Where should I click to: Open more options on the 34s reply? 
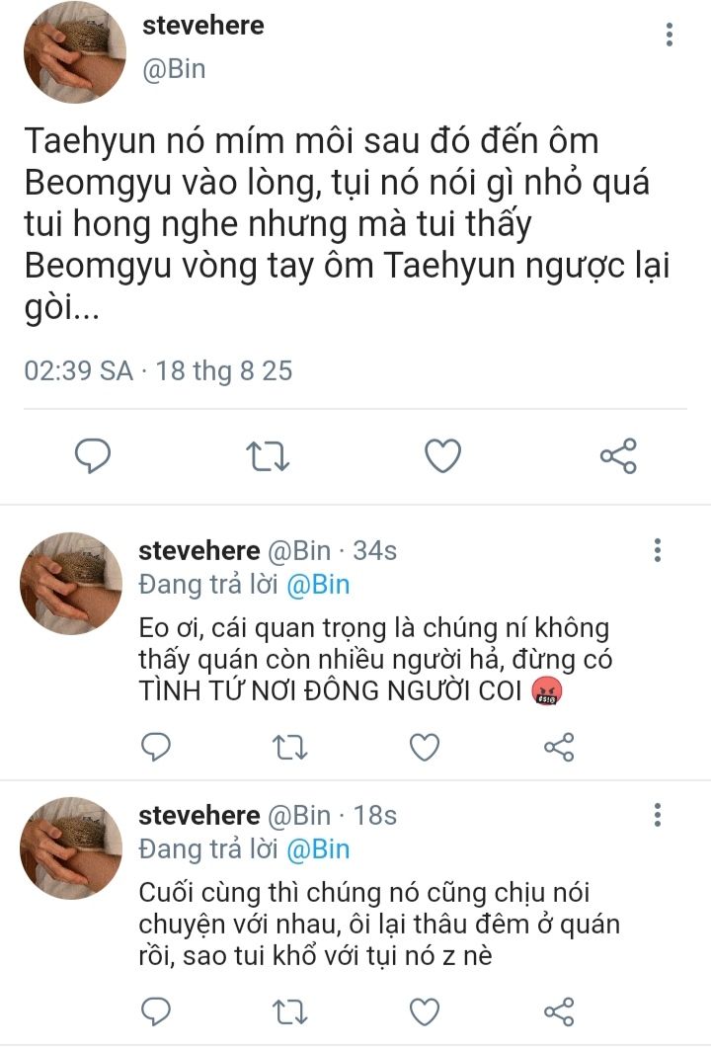pos(658,550)
